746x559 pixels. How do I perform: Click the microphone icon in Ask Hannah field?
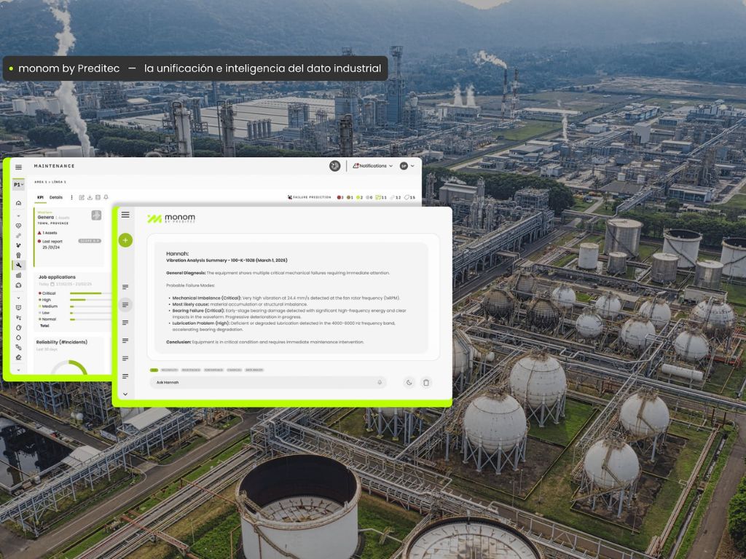click(380, 382)
